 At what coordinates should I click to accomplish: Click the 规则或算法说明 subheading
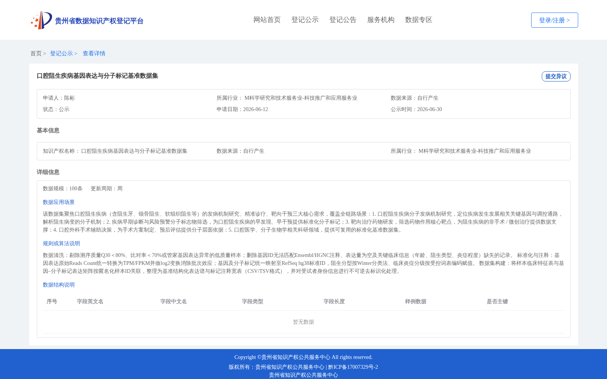(x=61, y=243)
